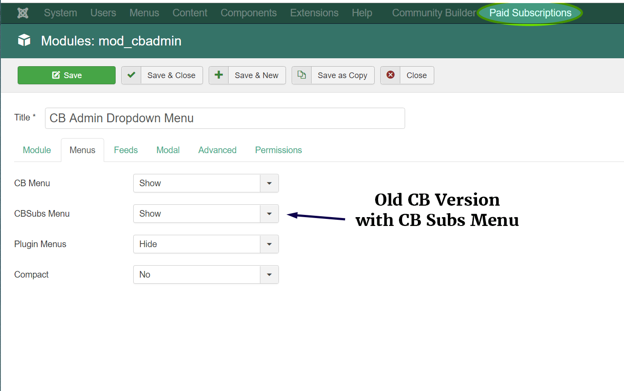The image size is (624, 391).
Task: Switch to the Permissions tab
Action: point(278,150)
